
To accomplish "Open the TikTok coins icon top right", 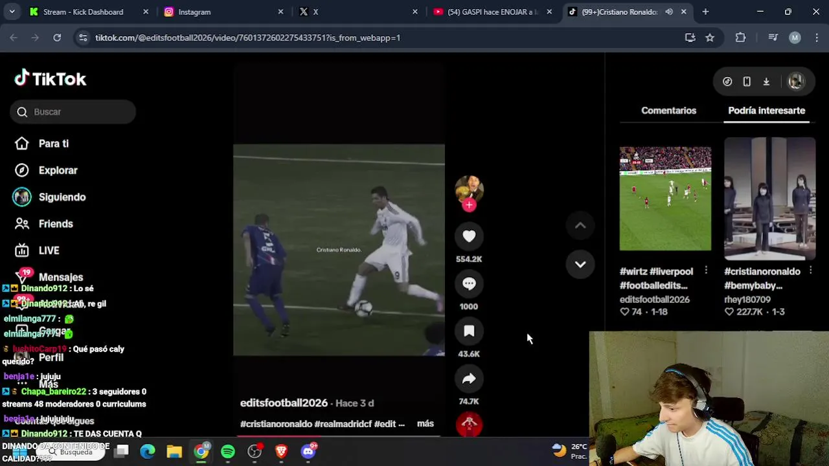I will tap(727, 82).
